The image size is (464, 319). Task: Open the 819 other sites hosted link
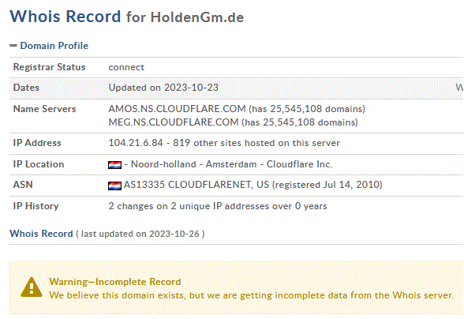click(256, 143)
